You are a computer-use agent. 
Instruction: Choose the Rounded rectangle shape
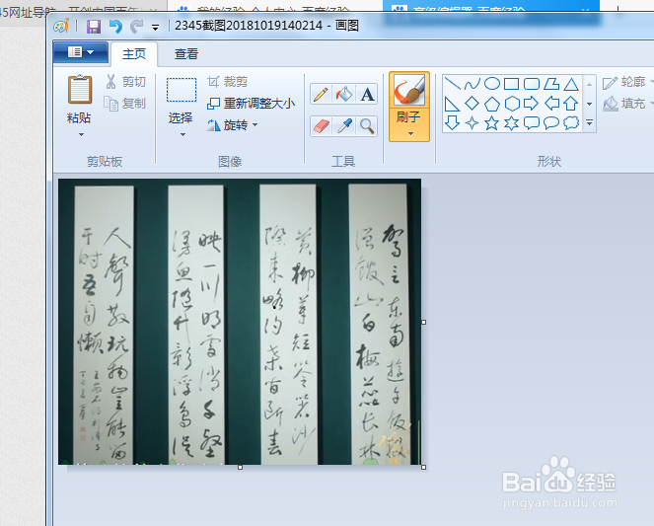click(x=532, y=84)
